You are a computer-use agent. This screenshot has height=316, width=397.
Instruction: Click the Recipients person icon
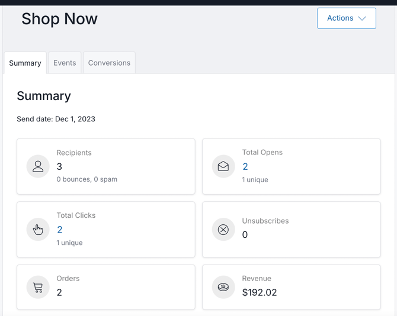coord(38,166)
